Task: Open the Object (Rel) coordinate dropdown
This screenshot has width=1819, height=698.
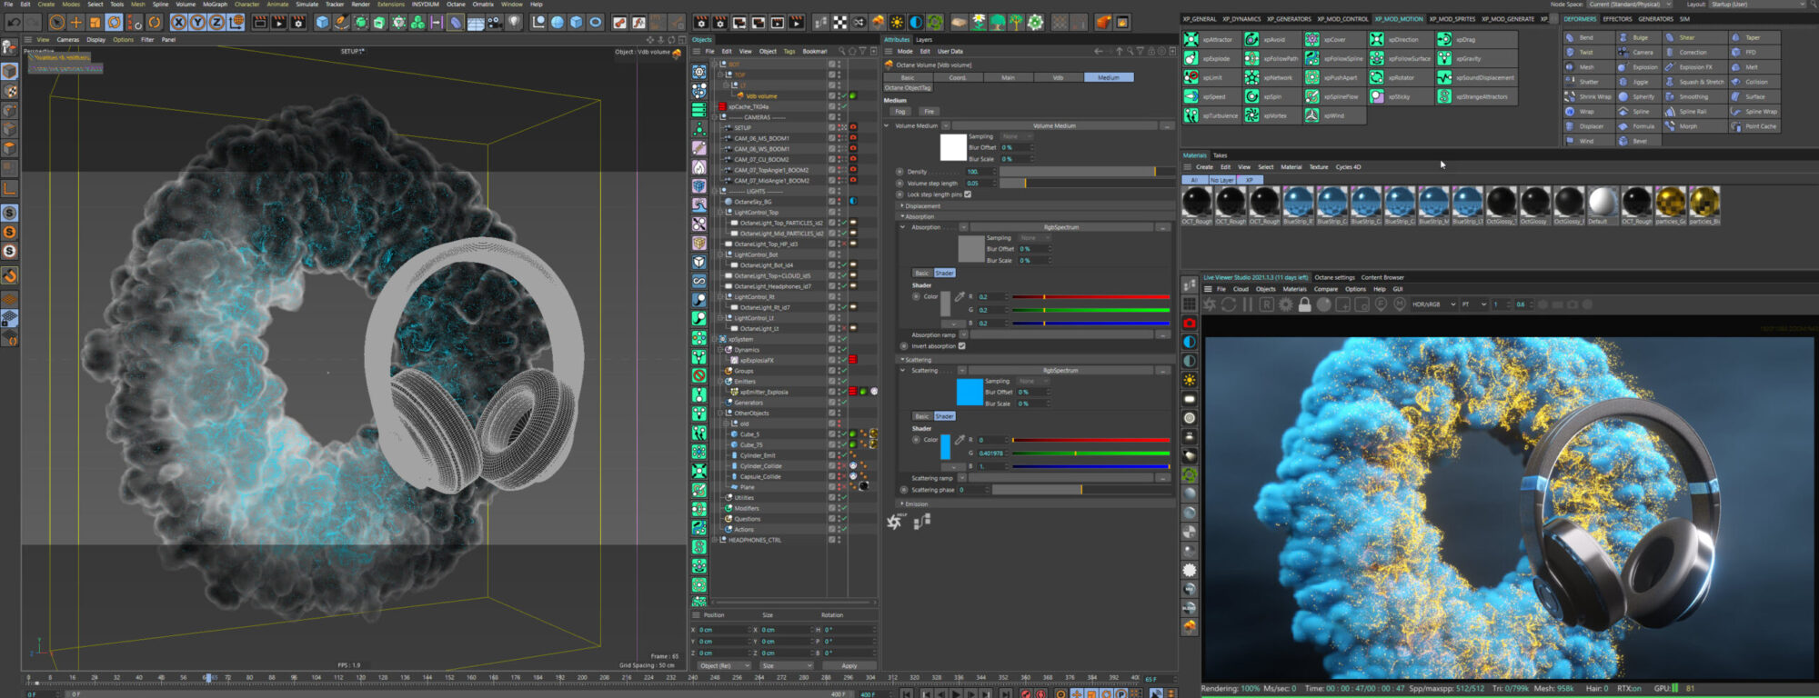Action: (724, 665)
